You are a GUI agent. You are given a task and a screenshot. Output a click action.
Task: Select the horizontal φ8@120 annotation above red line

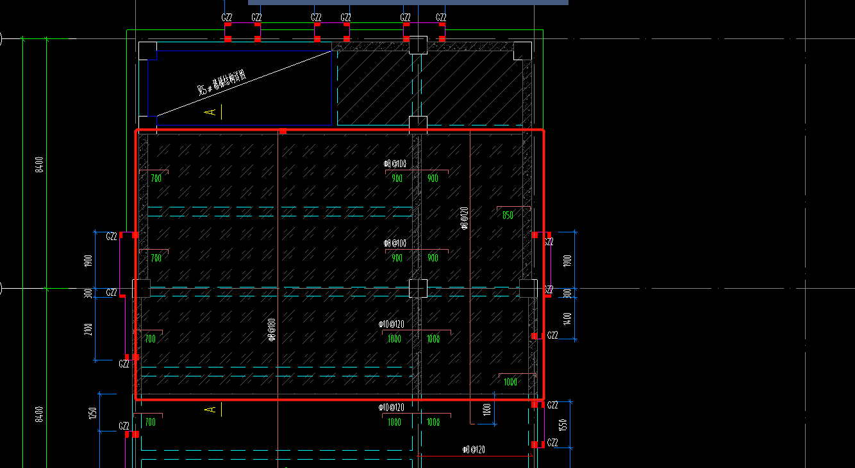click(474, 449)
